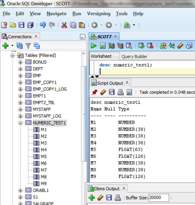Click the Back navigation arrow icon

(x=94, y=25)
